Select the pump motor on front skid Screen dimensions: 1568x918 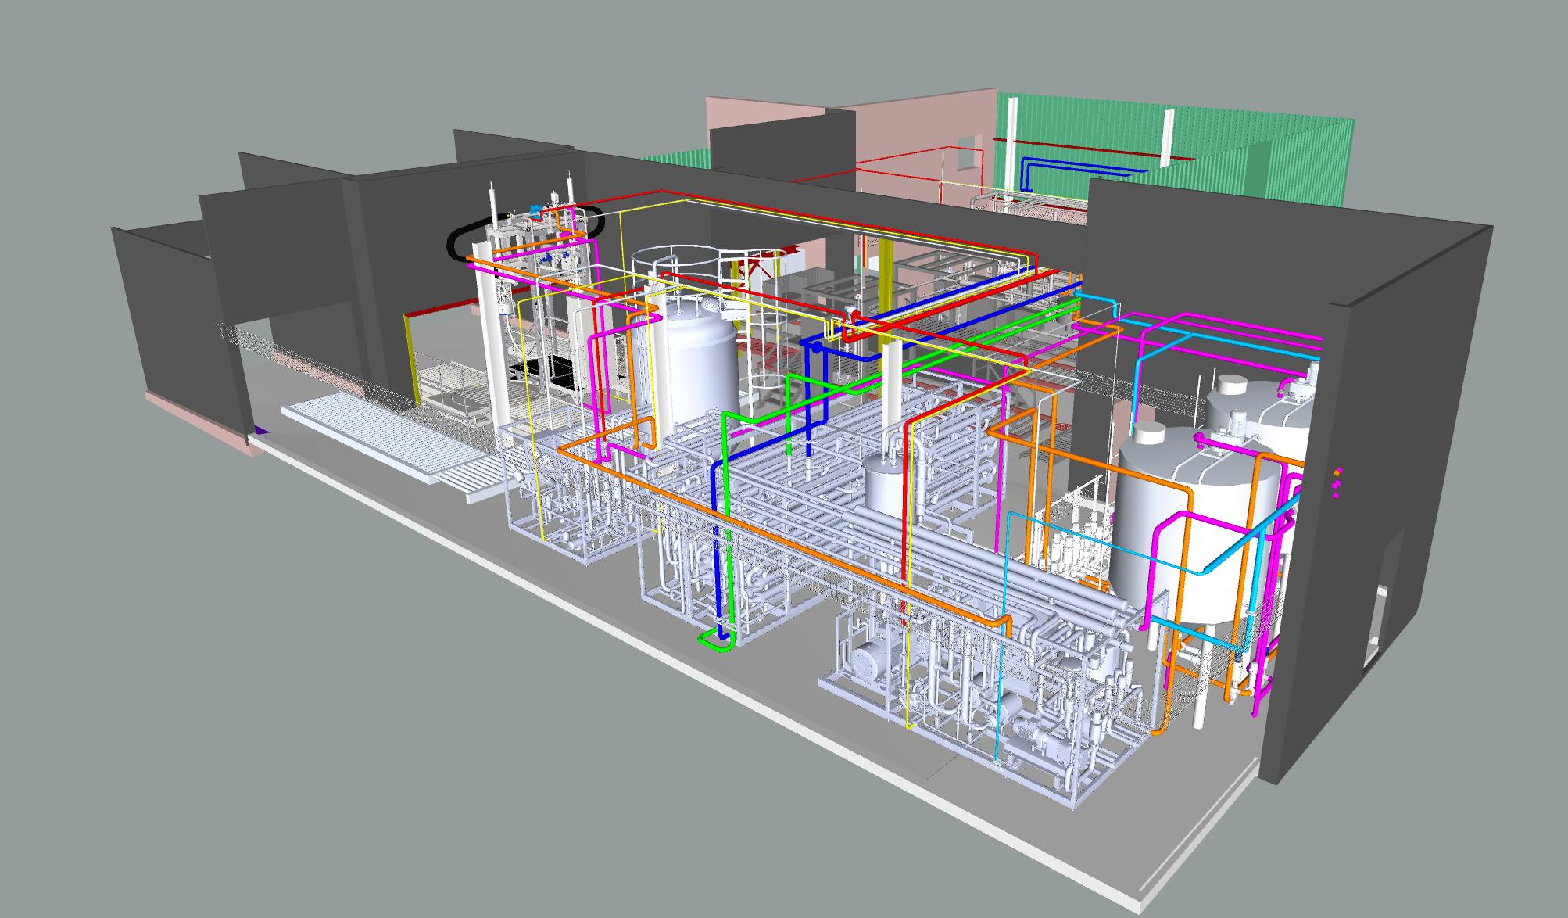[x=866, y=663]
